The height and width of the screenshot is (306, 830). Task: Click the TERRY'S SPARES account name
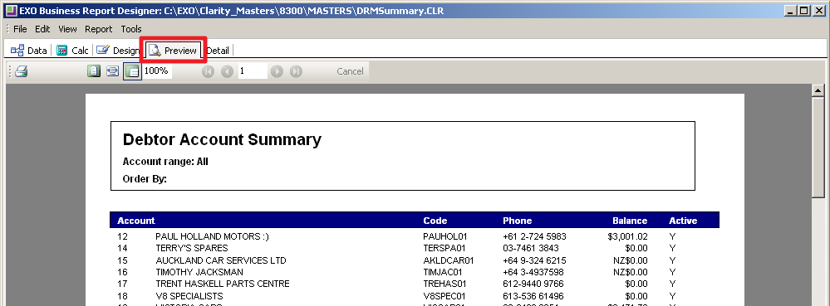[192, 248]
